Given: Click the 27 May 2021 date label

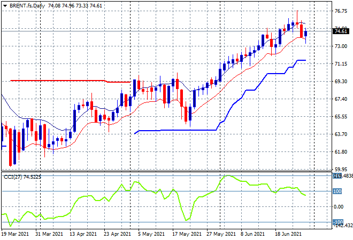Looking at the screenshot, I should pos(221,234).
